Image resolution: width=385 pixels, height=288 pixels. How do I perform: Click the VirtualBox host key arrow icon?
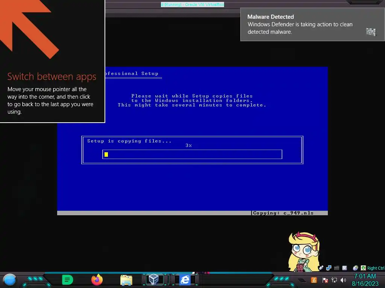point(364,268)
